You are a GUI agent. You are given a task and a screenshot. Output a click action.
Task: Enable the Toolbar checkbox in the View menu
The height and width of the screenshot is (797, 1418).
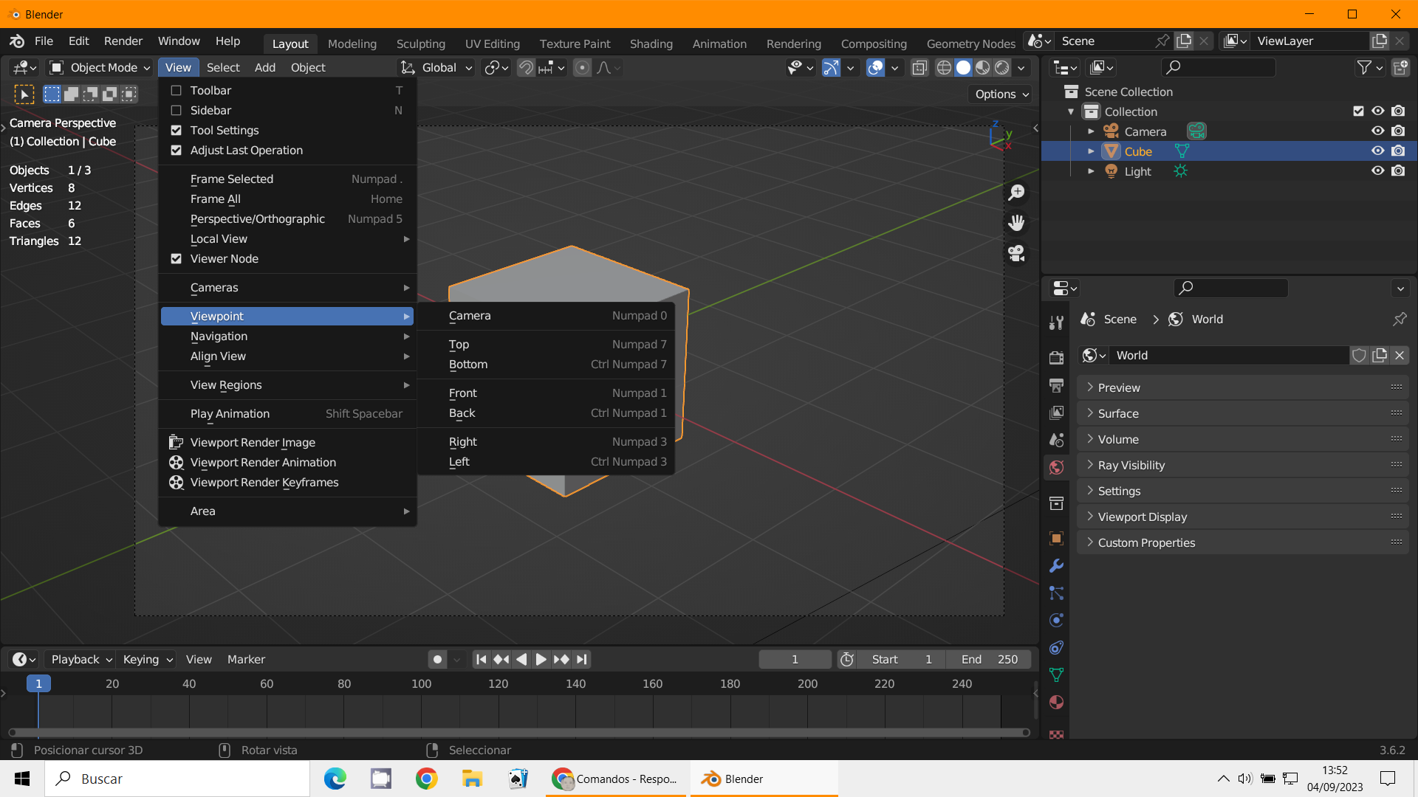click(x=177, y=91)
